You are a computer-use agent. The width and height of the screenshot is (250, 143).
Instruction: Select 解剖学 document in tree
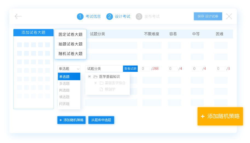point(110,89)
